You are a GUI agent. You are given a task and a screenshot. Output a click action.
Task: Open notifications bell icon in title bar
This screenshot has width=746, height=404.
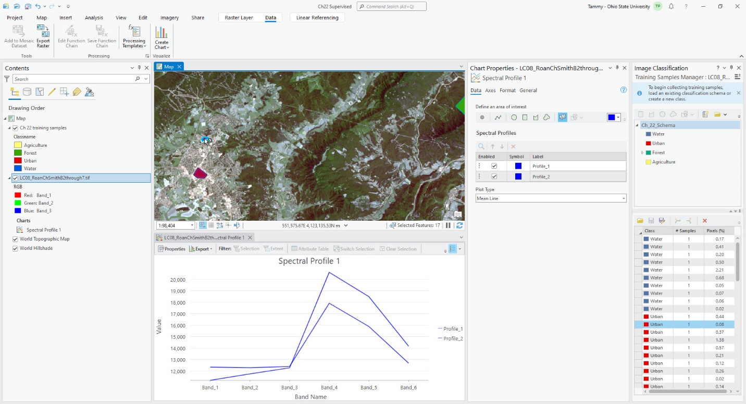coord(671,7)
